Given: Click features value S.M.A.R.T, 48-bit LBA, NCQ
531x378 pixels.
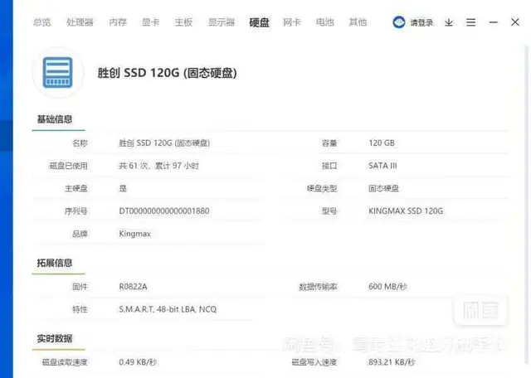Looking at the screenshot, I should [168, 309].
